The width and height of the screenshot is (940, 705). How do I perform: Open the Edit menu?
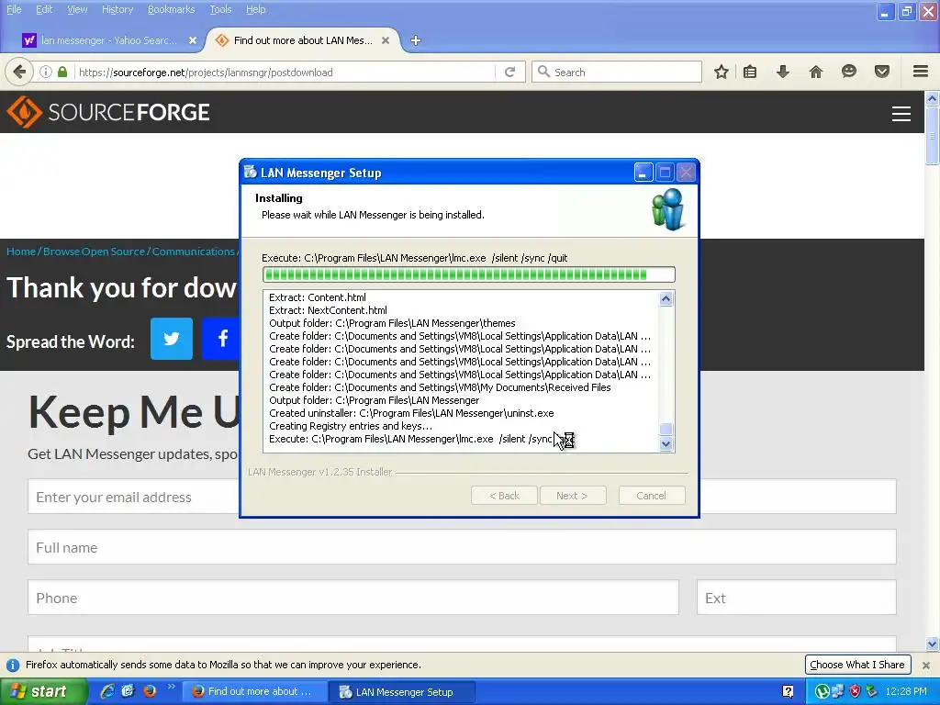click(44, 9)
